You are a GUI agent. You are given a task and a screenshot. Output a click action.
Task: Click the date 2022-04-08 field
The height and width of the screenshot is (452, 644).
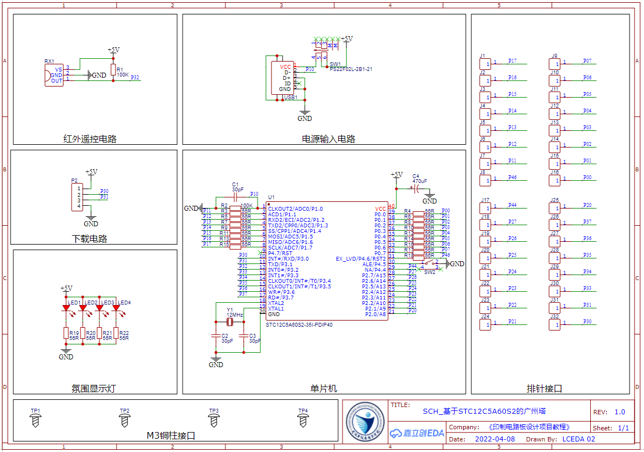(x=495, y=439)
